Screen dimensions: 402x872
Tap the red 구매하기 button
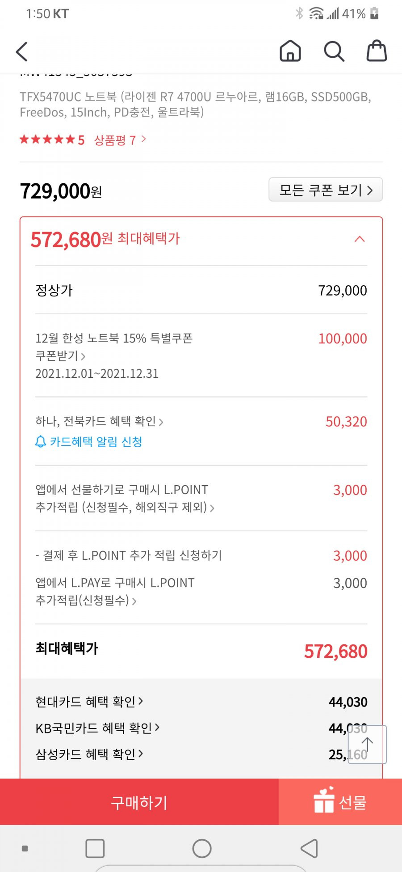tap(139, 802)
